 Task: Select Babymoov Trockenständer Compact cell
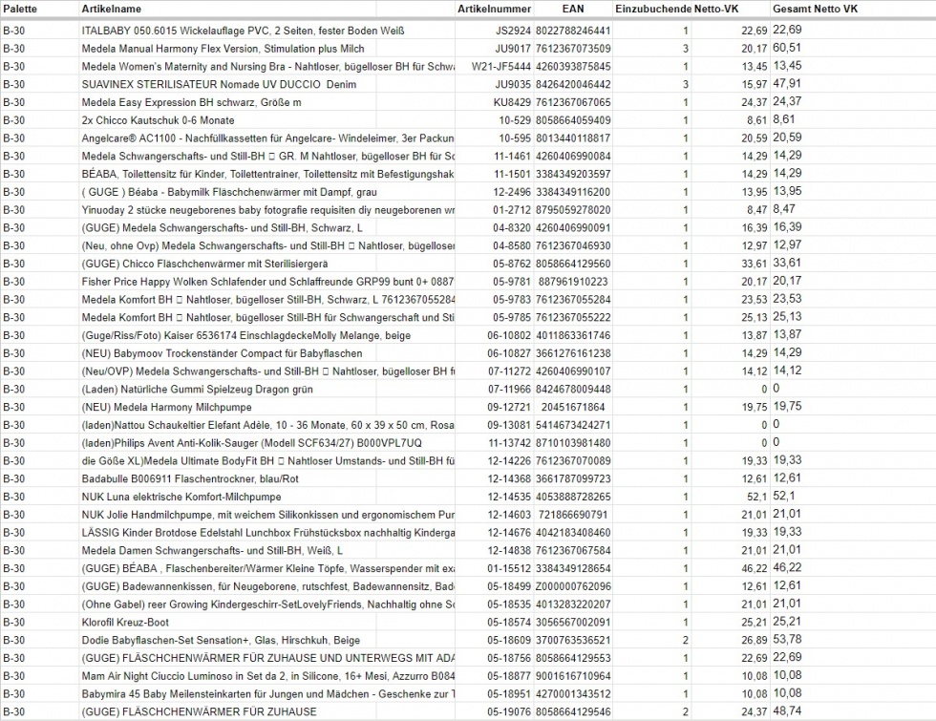pos(222,352)
